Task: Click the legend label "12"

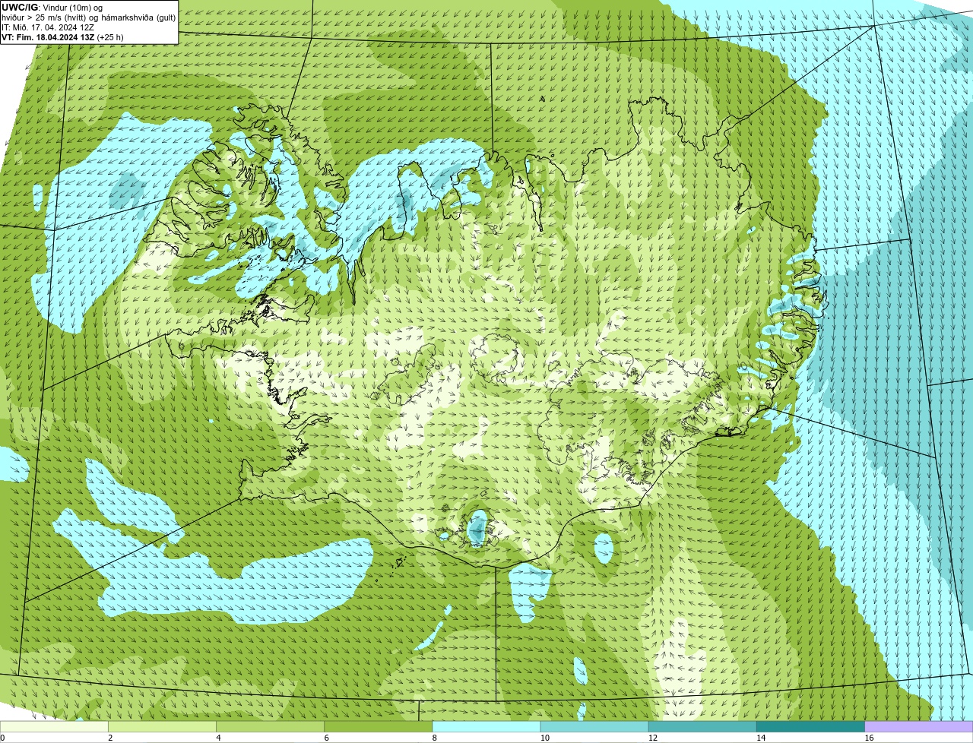Action: (x=652, y=738)
